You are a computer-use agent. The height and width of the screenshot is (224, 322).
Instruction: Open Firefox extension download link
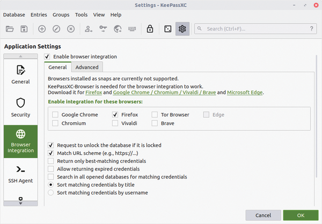[x=93, y=93]
